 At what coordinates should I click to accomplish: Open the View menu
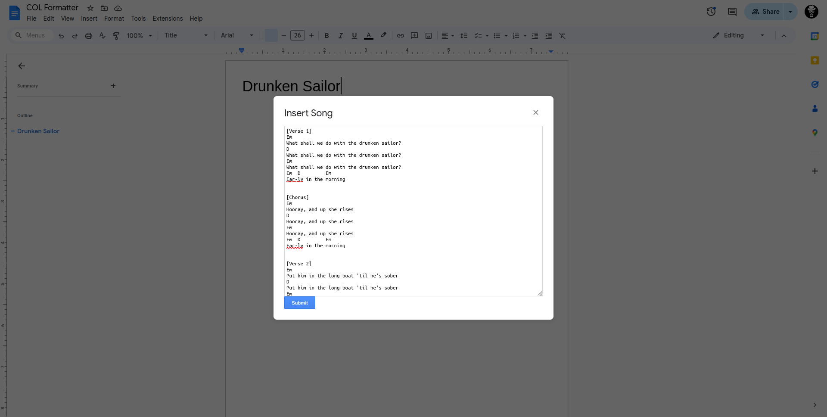point(68,19)
